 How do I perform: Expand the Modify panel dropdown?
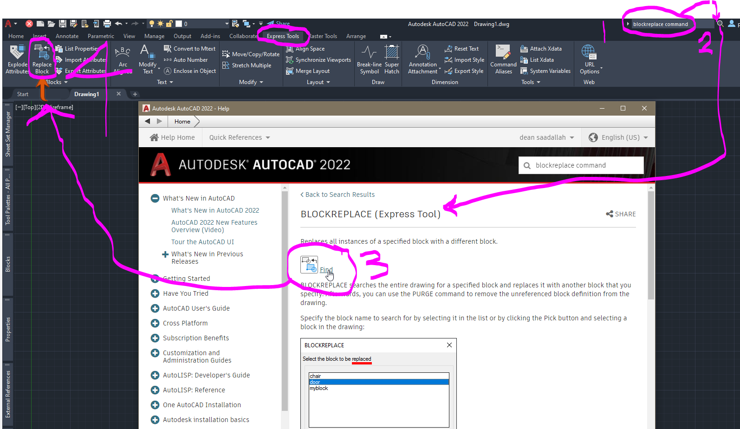coord(251,82)
